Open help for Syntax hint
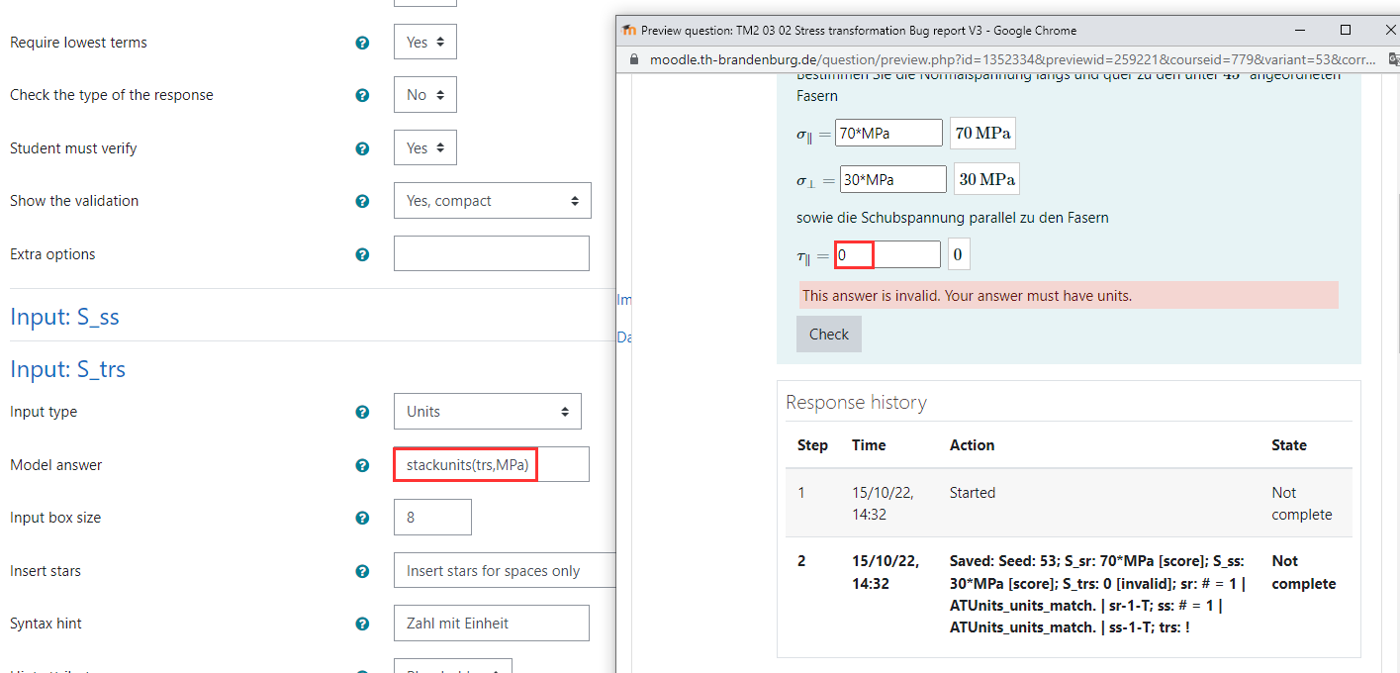Image resolution: width=1400 pixels, height=673 pixels. (362, 624)
